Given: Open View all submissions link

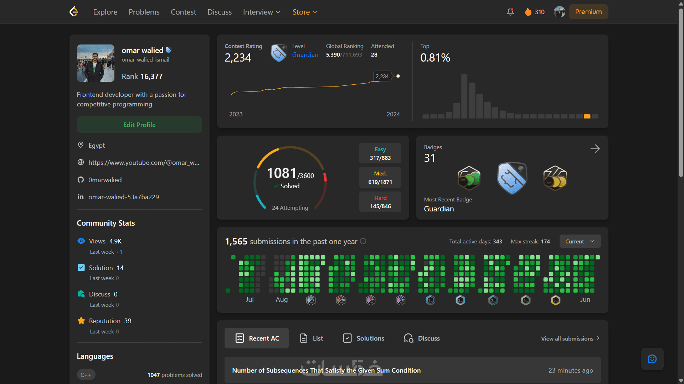Looking at the screenshot, I should point(570,338).
